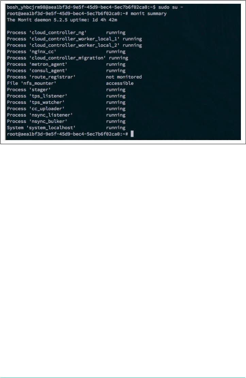
Task: Select 'cloud_controller_ng' process name
Action: pos(58,33)
